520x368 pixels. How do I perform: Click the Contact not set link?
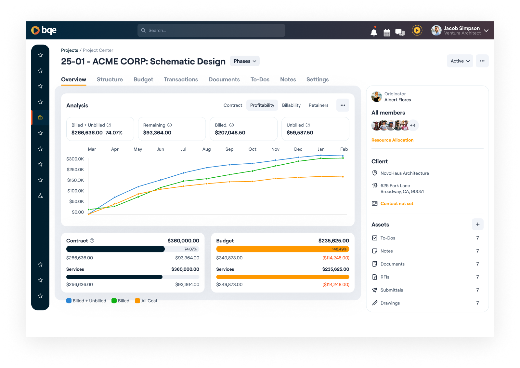pyautogui.click(x=397, y=203)
